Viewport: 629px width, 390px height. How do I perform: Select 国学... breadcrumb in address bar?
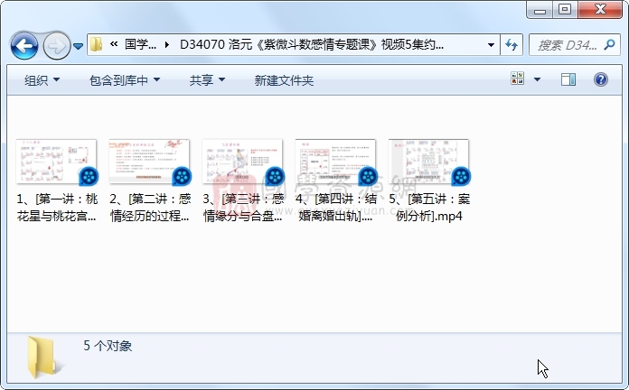140,44
